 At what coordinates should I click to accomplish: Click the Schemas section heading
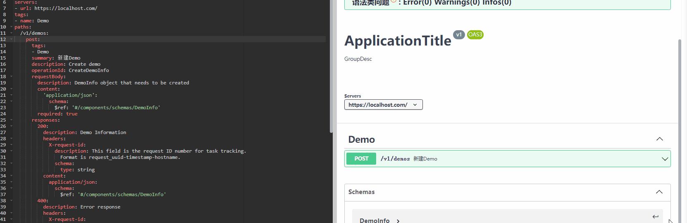361,192
